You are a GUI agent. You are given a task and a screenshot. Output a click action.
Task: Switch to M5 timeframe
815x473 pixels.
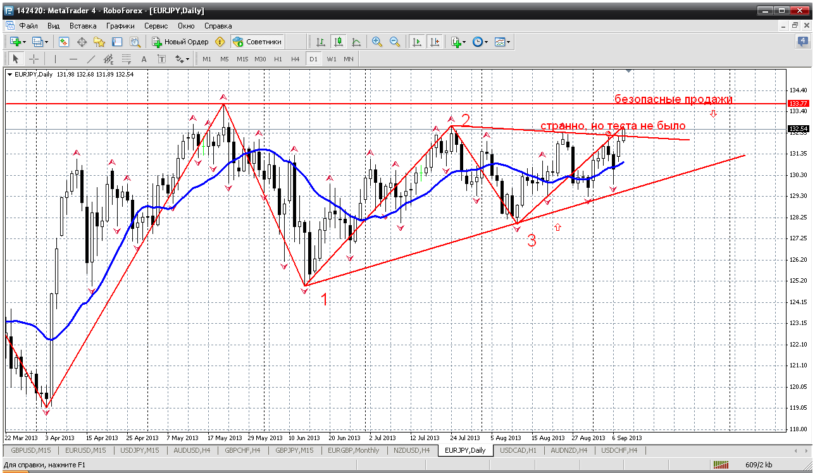225,59
